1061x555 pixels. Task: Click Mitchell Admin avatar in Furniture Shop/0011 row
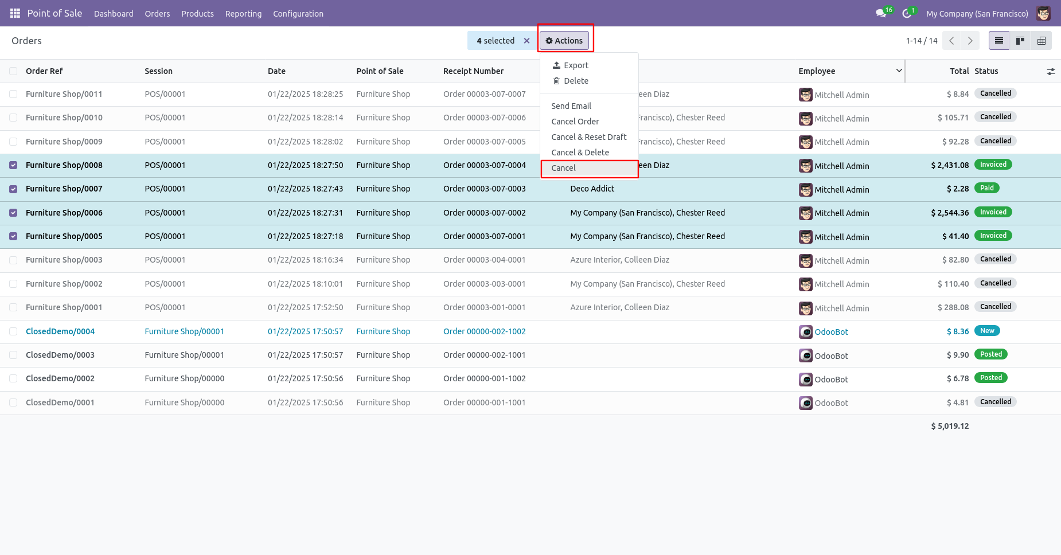(x=806, y=95)
